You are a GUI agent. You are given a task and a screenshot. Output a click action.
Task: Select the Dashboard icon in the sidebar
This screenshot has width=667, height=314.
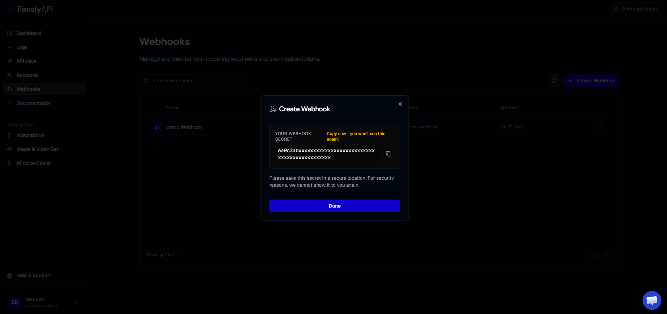click(x=9, y=33)
